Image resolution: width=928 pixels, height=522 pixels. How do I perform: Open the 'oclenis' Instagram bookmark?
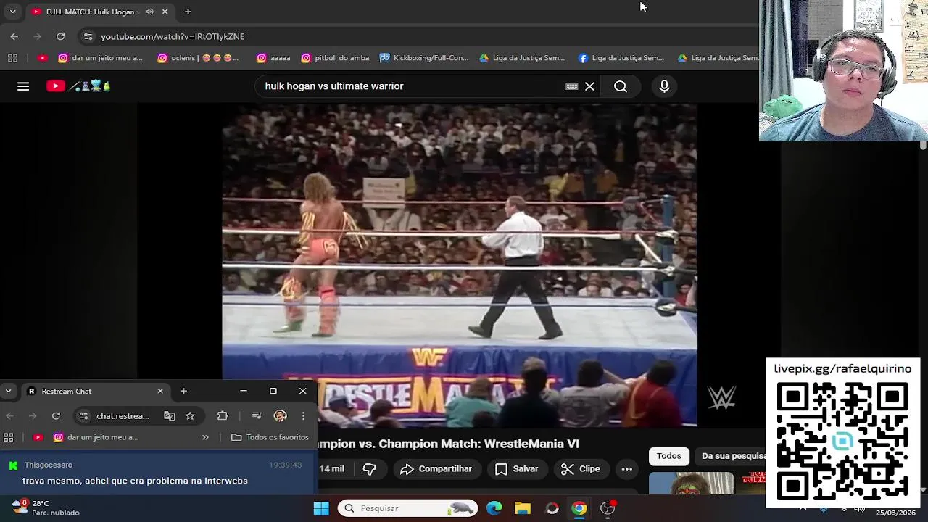tap(198, 58)
